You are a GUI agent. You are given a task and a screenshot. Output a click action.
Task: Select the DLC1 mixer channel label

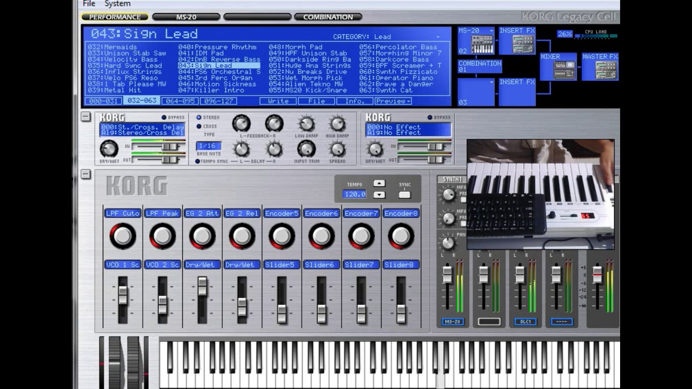tap(525, 321)
